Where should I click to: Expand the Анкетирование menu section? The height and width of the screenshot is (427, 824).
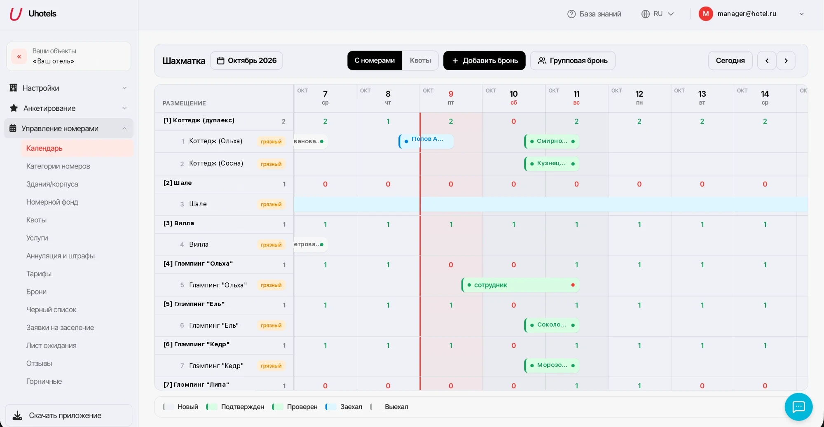tap(68, 108)
